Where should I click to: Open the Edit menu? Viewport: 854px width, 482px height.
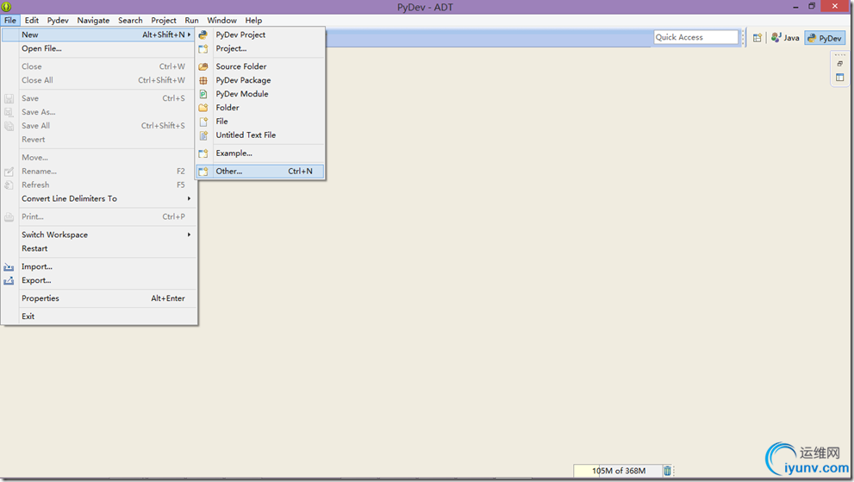(x=32, y=20)
